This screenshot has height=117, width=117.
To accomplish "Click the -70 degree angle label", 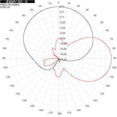I will pos(7,39).
